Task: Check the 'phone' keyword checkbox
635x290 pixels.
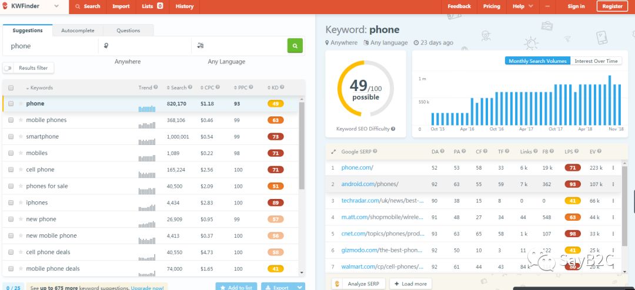Action: point(11,103)
